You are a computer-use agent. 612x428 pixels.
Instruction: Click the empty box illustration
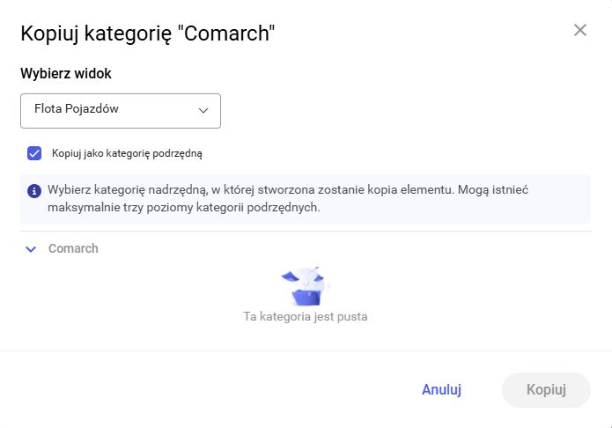click(305, 284)
